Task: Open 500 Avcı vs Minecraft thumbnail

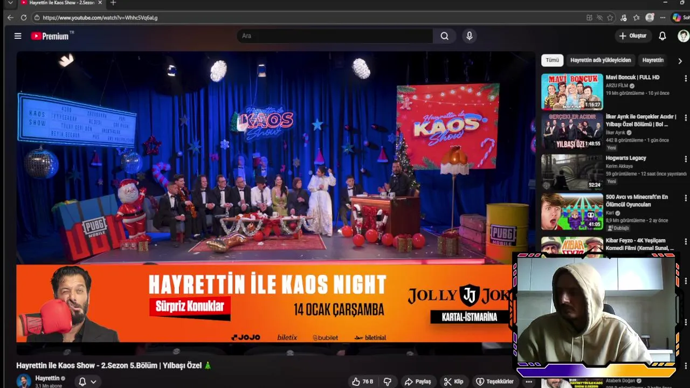Action: click(x=572, y=212)
